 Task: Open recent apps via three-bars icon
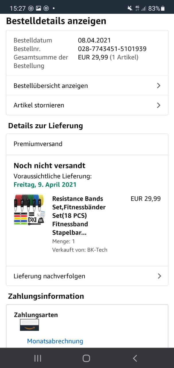point(38,358)
